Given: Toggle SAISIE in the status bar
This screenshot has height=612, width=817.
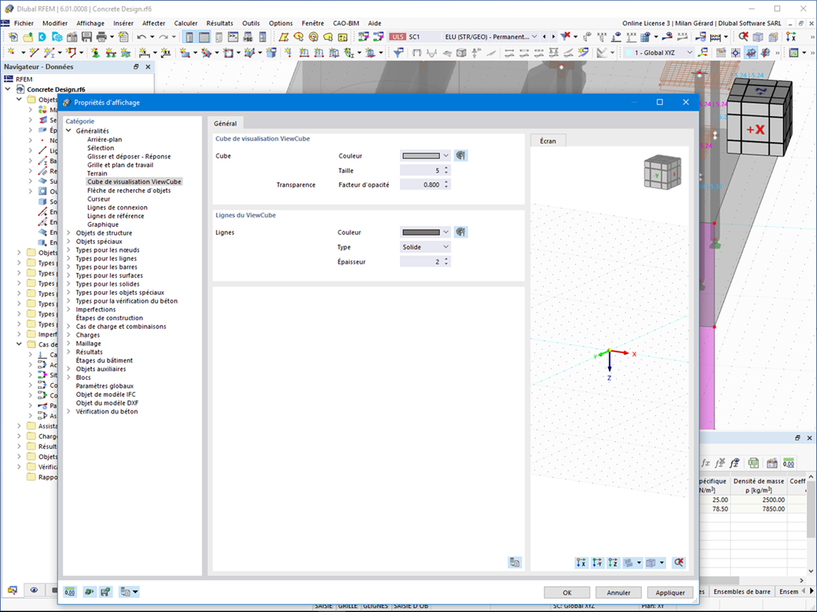Looking at the screenshot, I should (x=324, y=606).
